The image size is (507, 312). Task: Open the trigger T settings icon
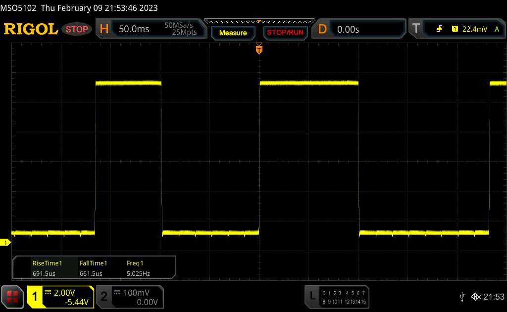[x=416, y=29]
